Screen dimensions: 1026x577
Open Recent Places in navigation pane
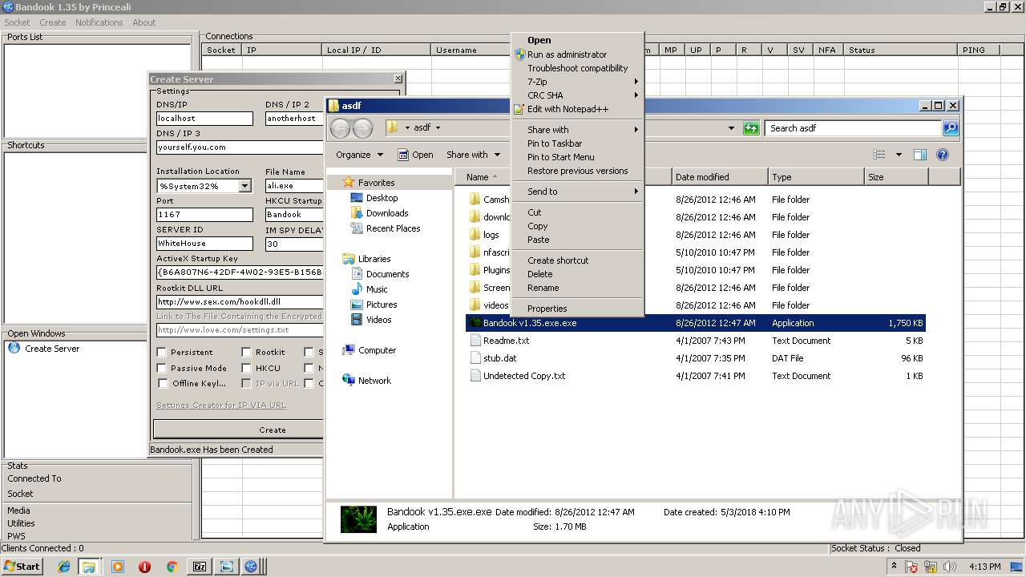[x=386, y=228]
